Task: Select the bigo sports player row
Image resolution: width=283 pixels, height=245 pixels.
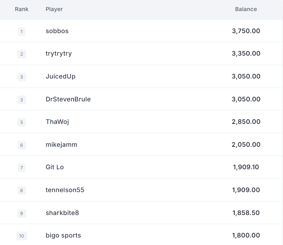Action: point(141,235)
